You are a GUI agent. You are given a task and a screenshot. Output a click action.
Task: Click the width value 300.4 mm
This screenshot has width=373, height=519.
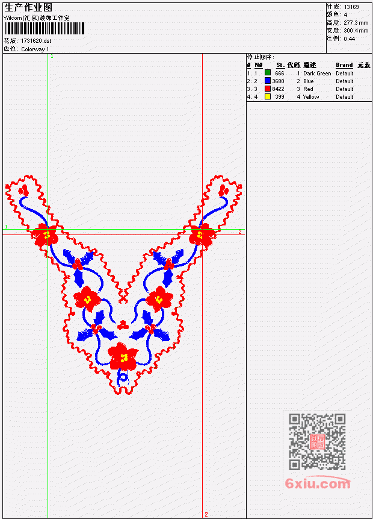pyautogui.click(x=356, y=31)
